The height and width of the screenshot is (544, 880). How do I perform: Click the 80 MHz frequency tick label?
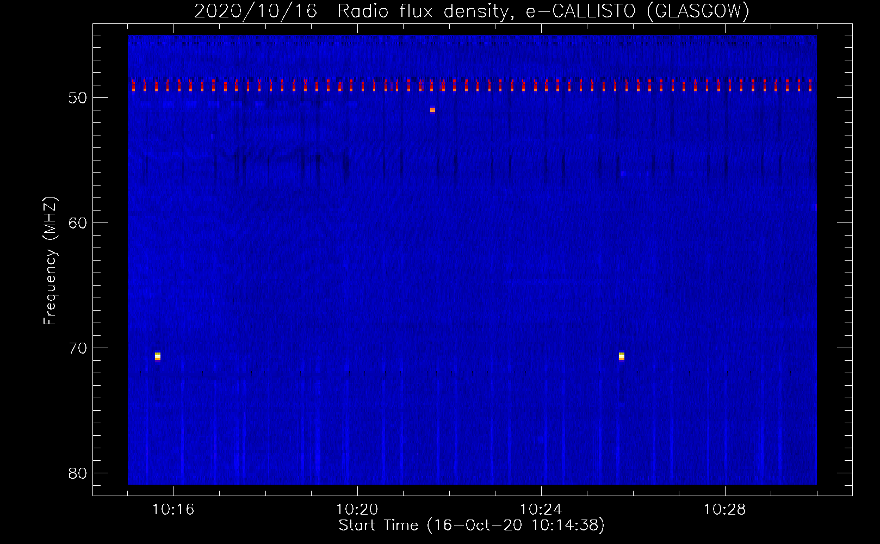(78, 473)
